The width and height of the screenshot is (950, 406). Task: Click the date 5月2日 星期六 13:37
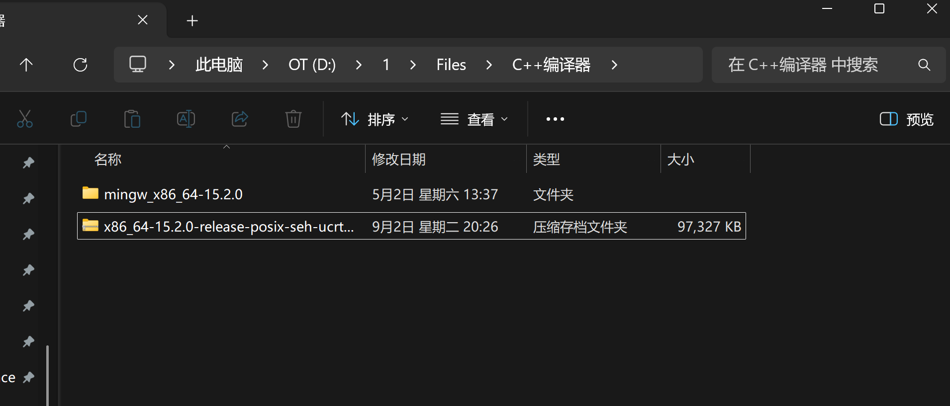click(435, 194)
